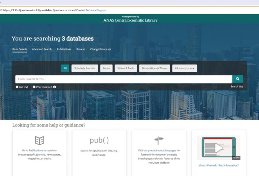
Task: Open the Search tips link
Action: (x=237, y=86)
